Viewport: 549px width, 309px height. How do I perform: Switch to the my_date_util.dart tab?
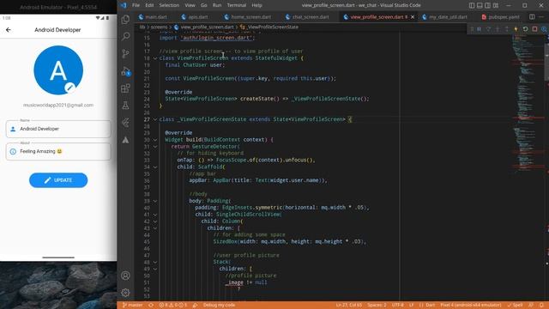pos(444,17)
